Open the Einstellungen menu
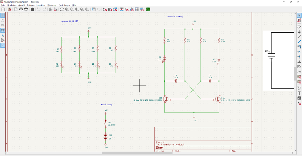This screenshot has height=156, width=302. (64, 5)
